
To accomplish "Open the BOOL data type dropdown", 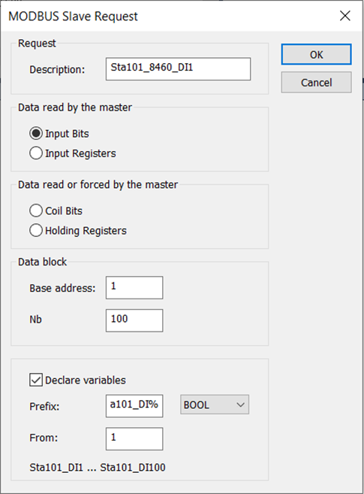I will [x=215, y=405].
